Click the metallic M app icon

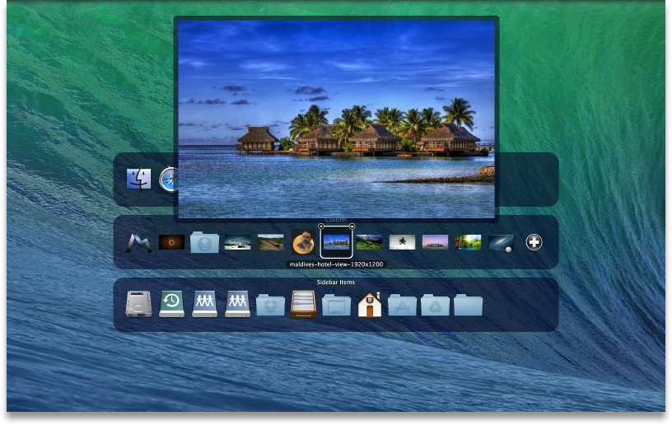[x=138, y=242]
